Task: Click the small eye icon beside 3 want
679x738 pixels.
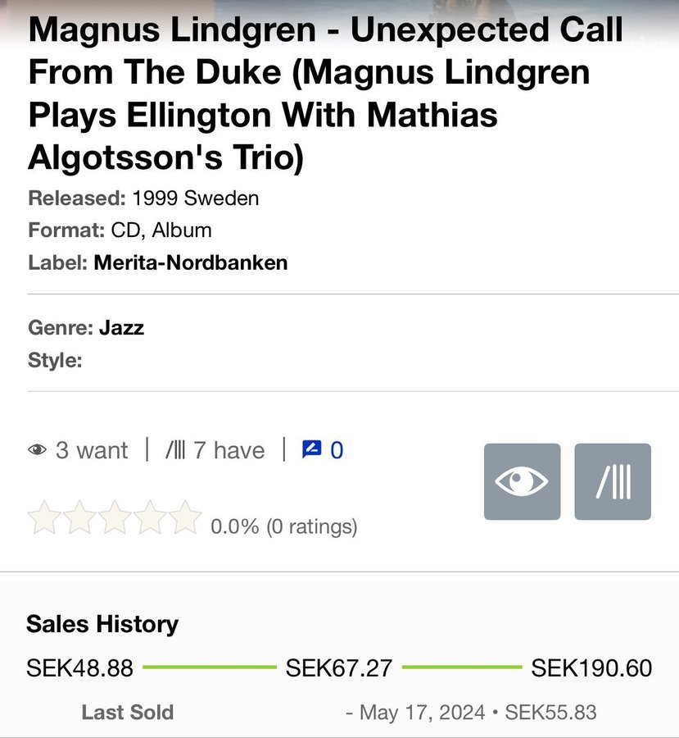Action: (x=37, y=450)
